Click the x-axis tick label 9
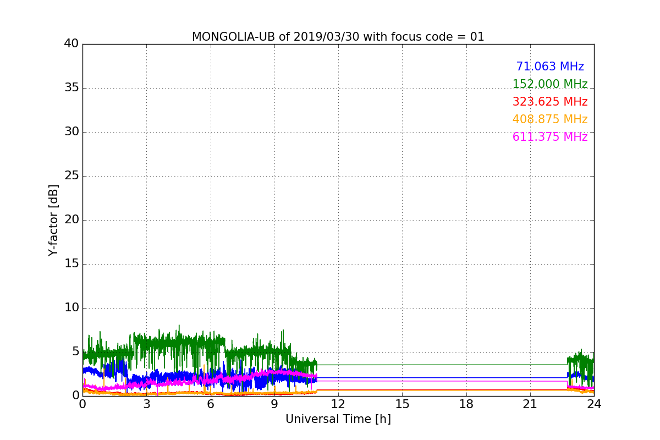This screenshot has width=660, height=440. [274, 404]
